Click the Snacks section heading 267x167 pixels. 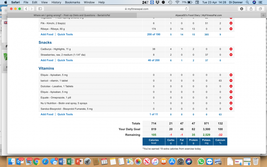45,42
